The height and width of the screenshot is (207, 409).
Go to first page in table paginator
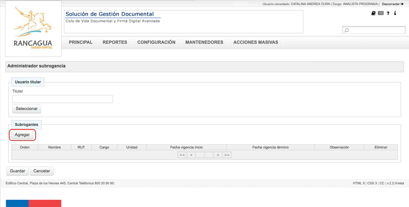182,155
